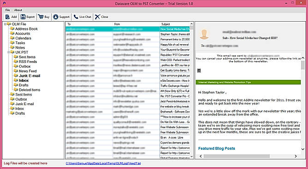Click the News Feed folder icon

click(16, 71)
